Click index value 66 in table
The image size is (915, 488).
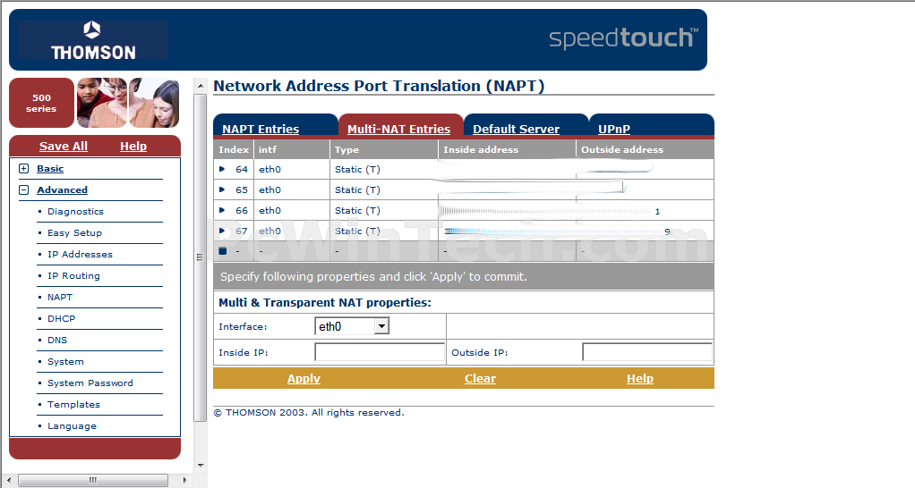pos(242,210)
